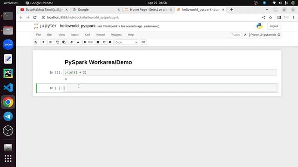Open the Cell menu

point(88,35)
